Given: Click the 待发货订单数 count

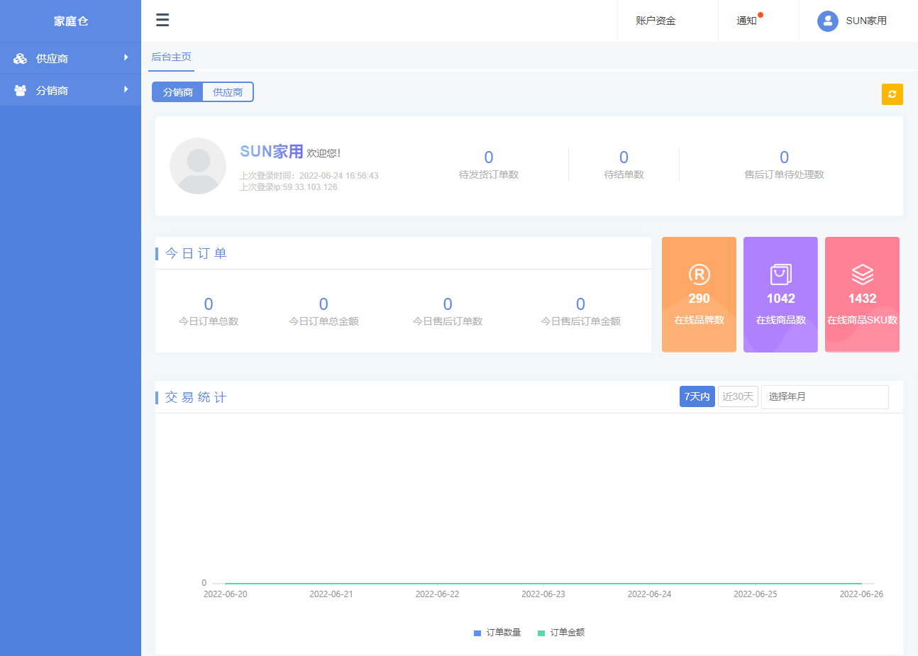Looking at the screenshot, I should (x=488, y=157).
